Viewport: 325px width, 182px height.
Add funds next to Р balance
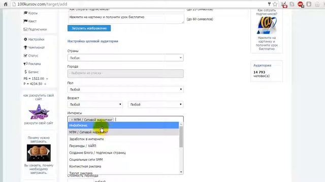coord(45,84)
